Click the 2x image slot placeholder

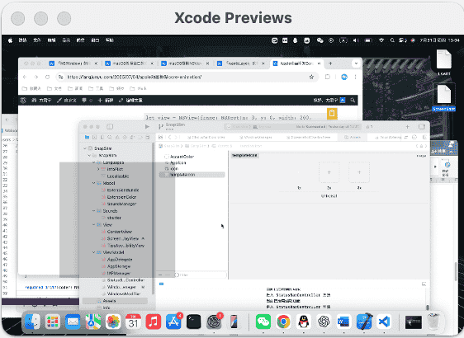point(329,172)
